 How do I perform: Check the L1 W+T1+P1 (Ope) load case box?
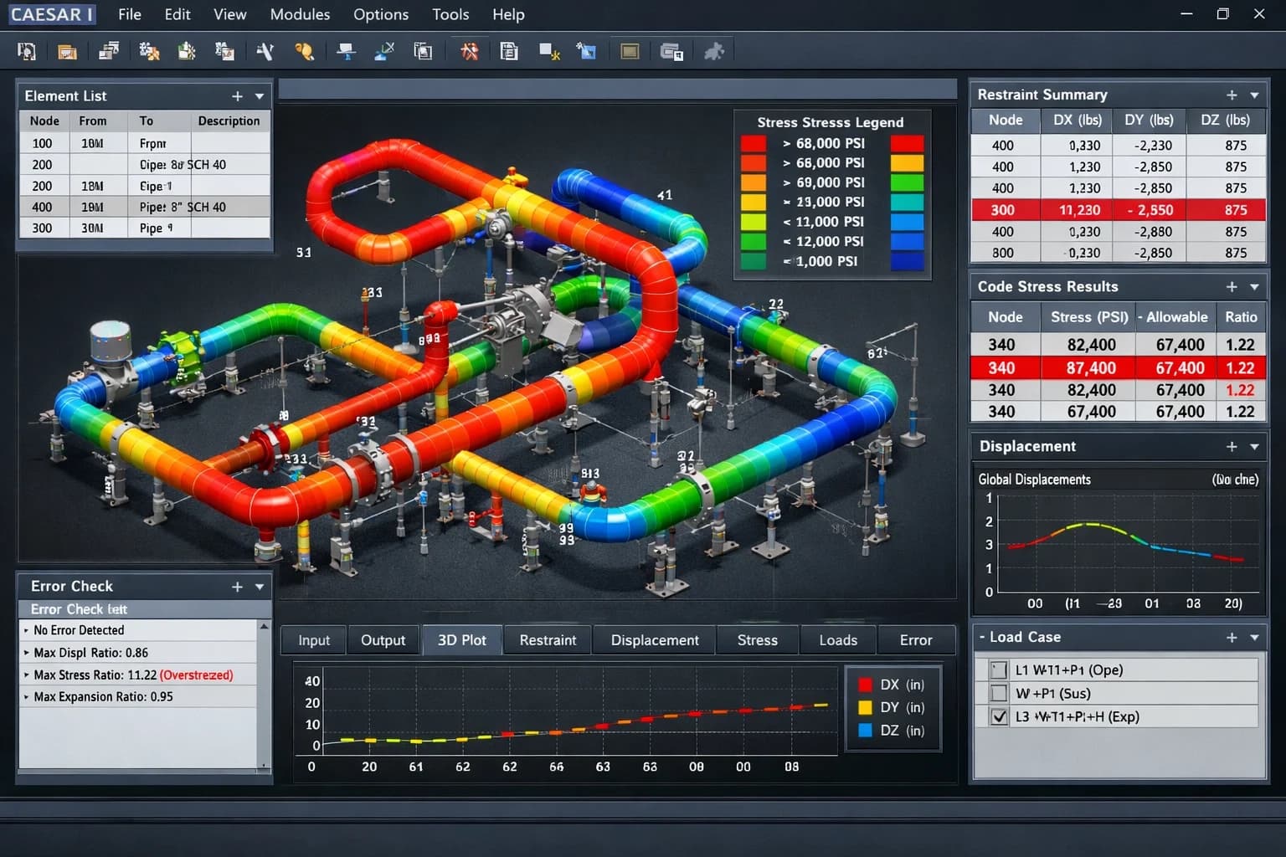coord(999,670)
